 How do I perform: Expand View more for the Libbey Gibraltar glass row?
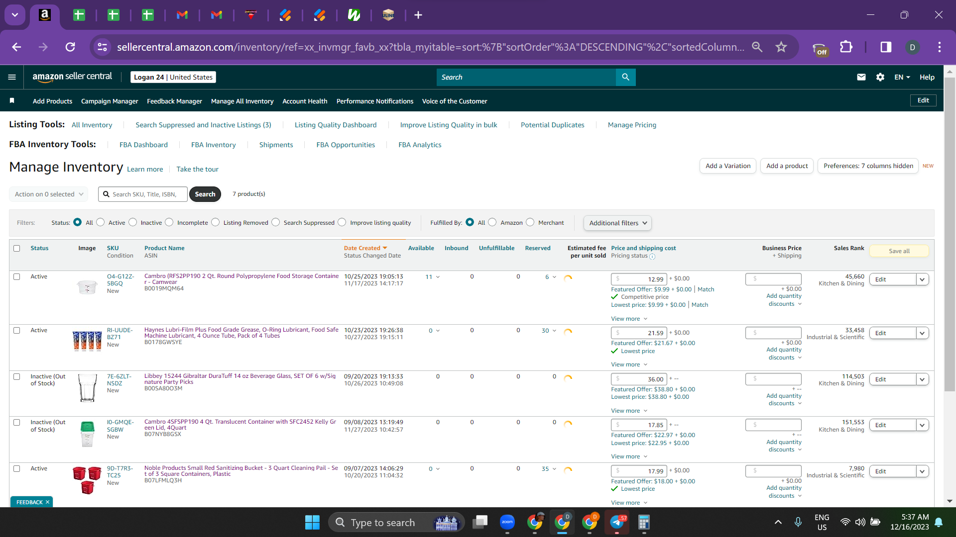[629, 411]
